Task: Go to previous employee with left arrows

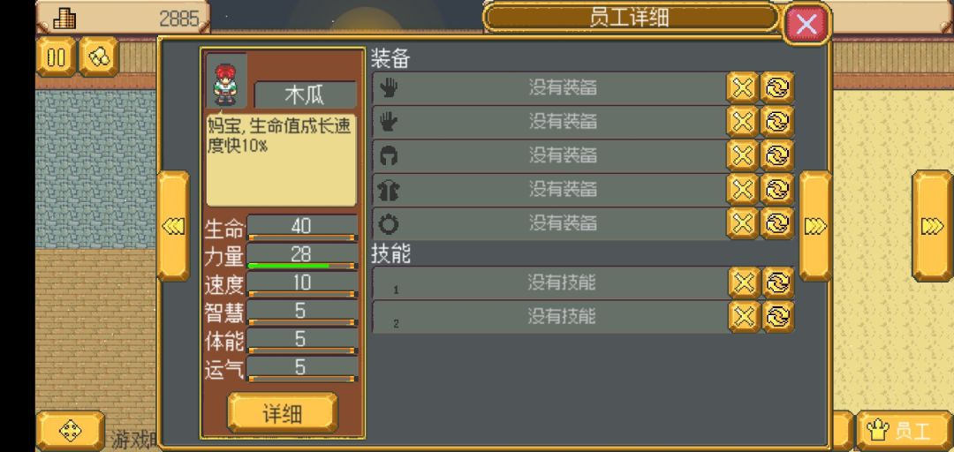Action: coord(173,226)
